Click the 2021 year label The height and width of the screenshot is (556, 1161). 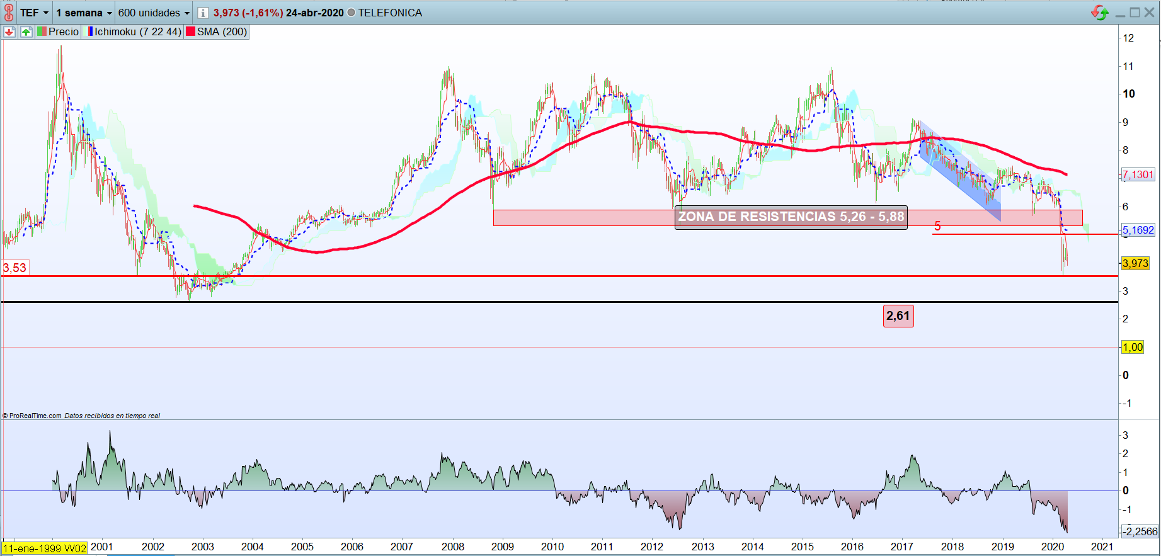coord(1102,547)
